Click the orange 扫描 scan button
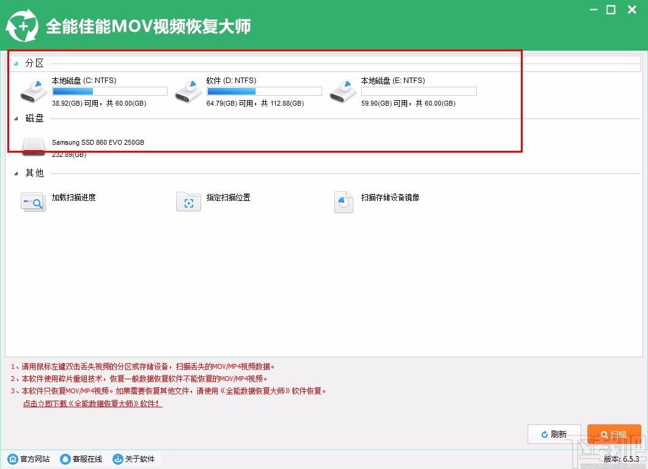Screen dimensions: 648x469 coord(614,434)
